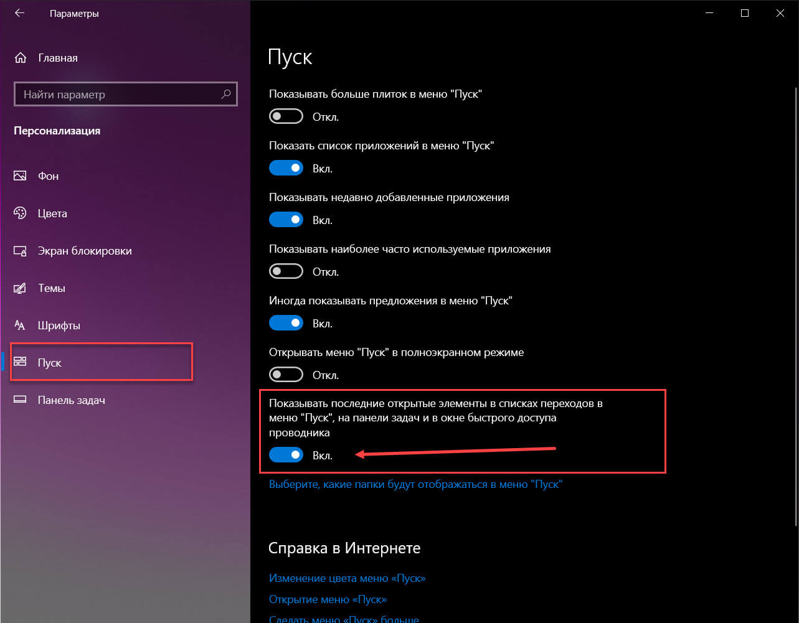The width and height of the screenshot is (799, 623).
Task: Enable наиболее часто используемые приложения switch
Action: 286,271
